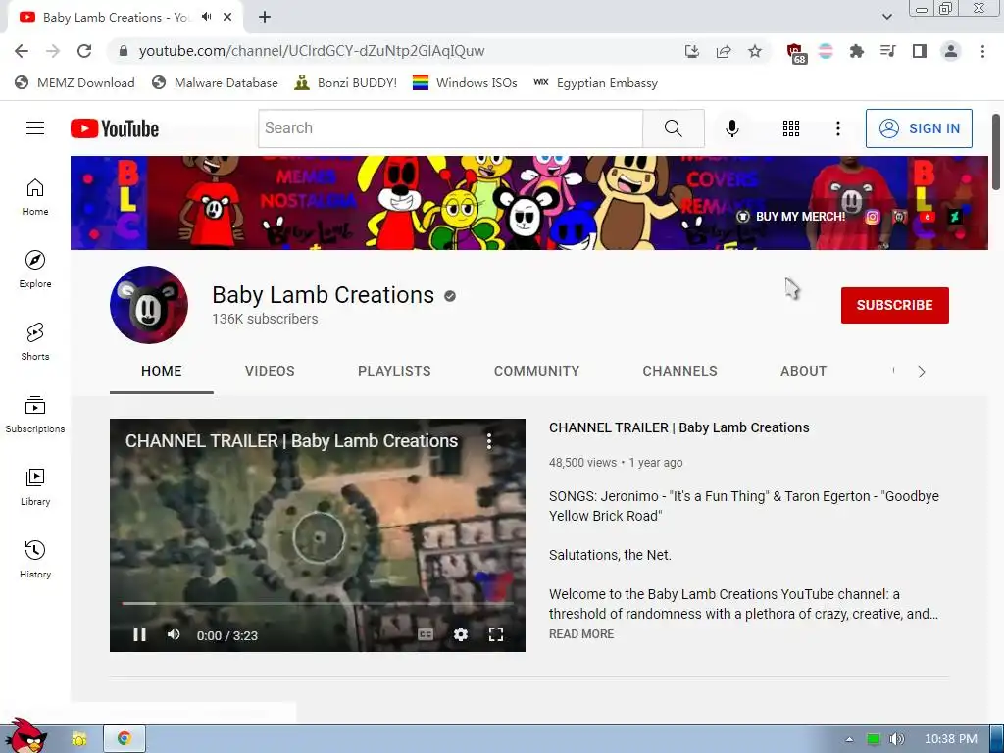Viewport: 1004px width, 753px height.
Task: Open History in the sidebar
Action: (x=35, y=559)
